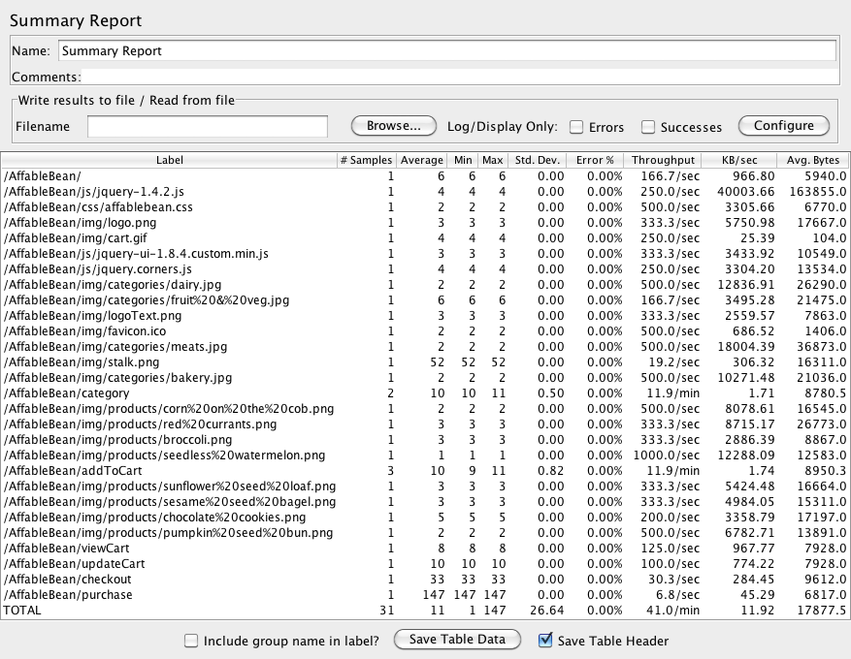The image size is (851, 659).
Task: Click the Browse... button
Action: (393, 126)
